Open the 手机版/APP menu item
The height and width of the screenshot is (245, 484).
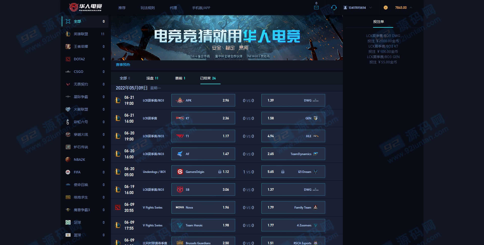pyautogui.click(x=201, y=8)
